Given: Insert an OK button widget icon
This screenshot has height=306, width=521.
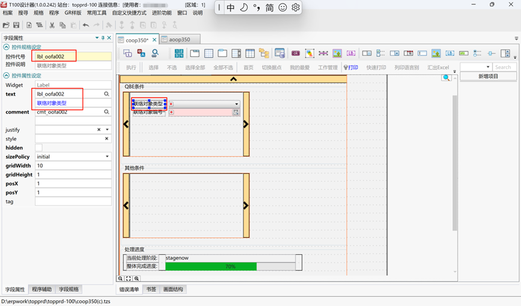Looking at the screenshot, I should (295, 53).
